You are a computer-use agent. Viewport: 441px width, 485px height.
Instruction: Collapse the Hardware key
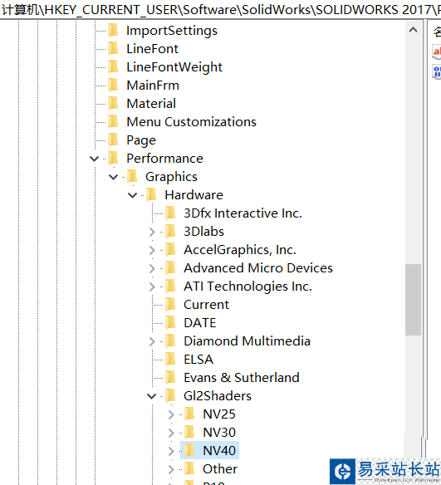pyautogui.click(x=132, y=195)
